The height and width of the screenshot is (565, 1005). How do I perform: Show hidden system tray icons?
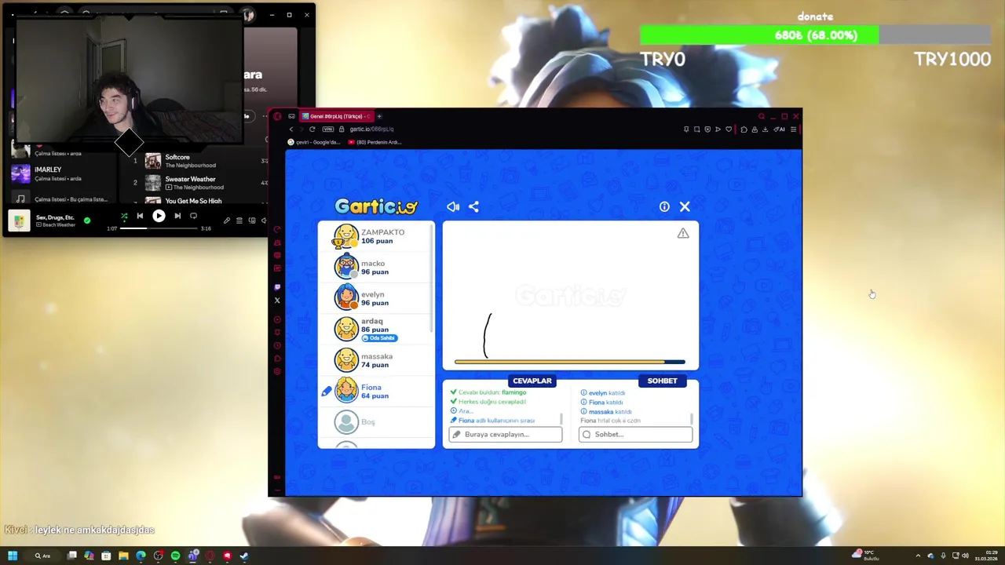pos(918,556)
